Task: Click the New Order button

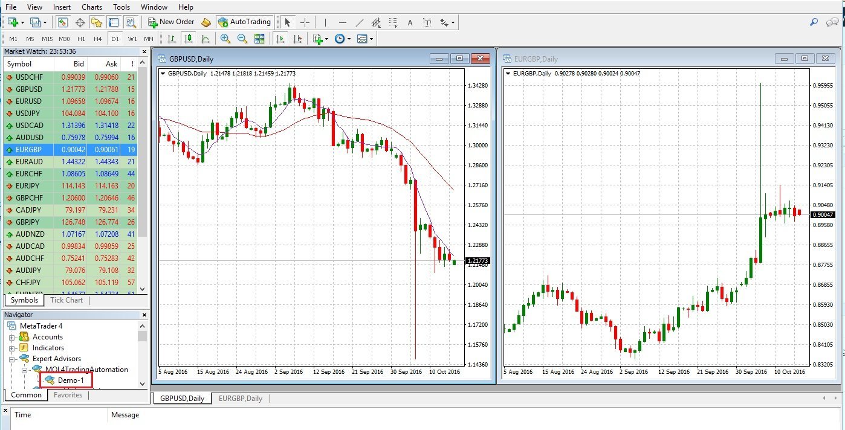Action: click(171, 22)
